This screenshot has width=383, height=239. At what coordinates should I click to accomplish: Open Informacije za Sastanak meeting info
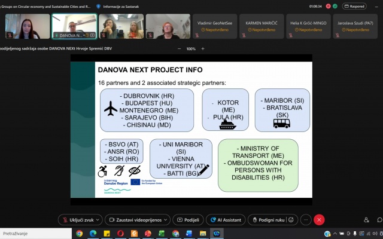pyautogui.click(x=121, y=7)
